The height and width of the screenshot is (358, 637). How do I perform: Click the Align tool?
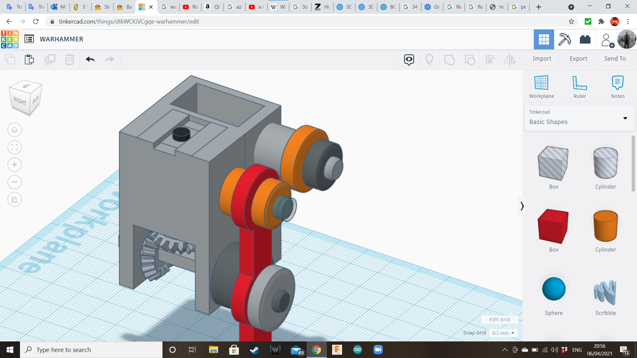(x=490, y=60)
